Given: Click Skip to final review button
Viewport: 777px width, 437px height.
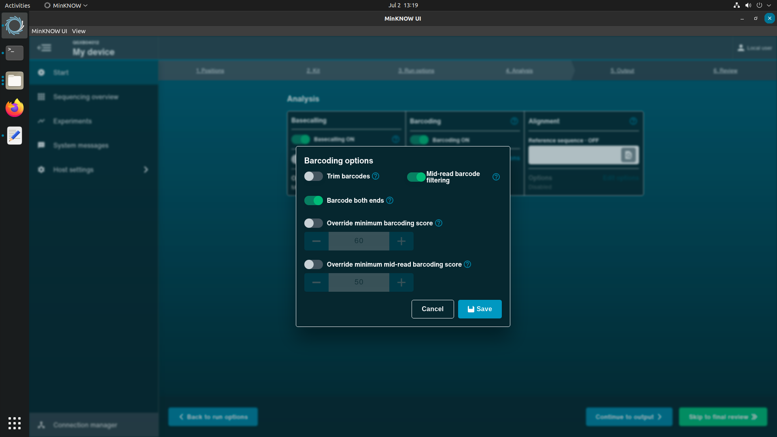Looking at the screenshot, I should (x=723, y=417).
